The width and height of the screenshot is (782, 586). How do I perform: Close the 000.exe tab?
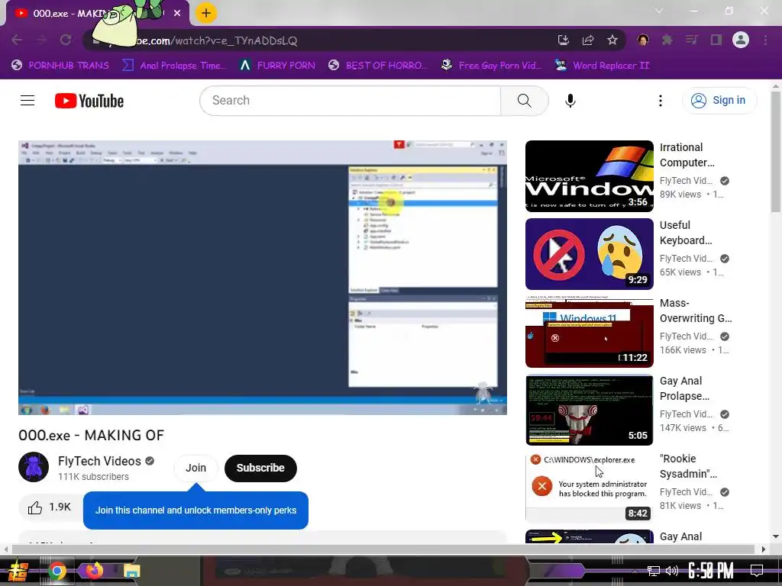pyautogui.click(x=177, y=14)
